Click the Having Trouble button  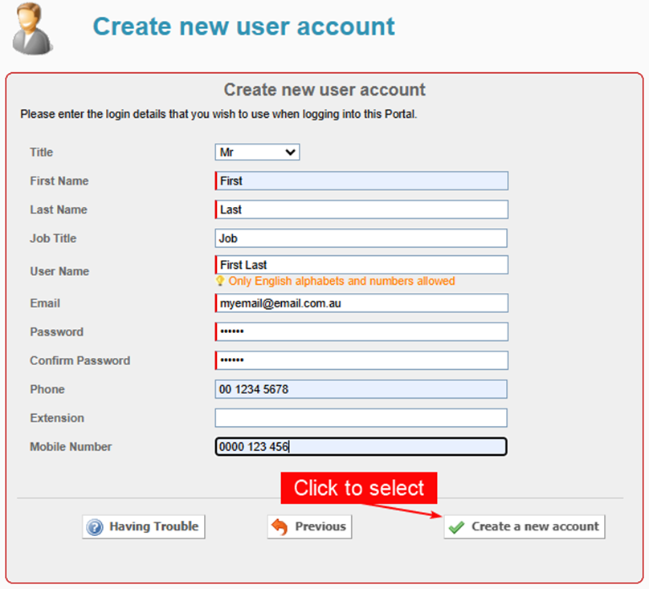coord(143,526)
